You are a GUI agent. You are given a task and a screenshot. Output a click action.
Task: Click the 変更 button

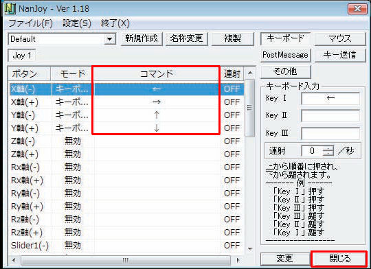click(x=285, y=259)
